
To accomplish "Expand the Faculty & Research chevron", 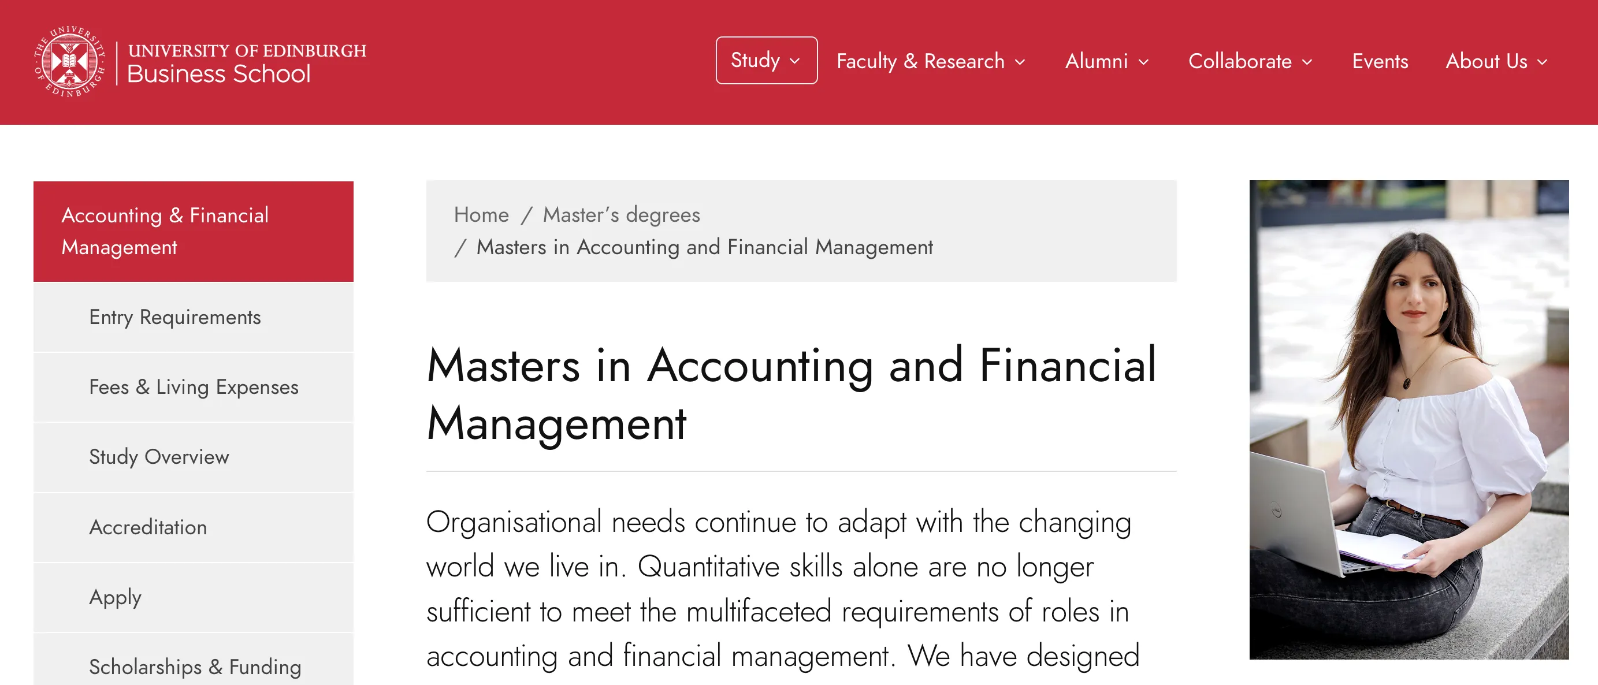I will 1020,62.
